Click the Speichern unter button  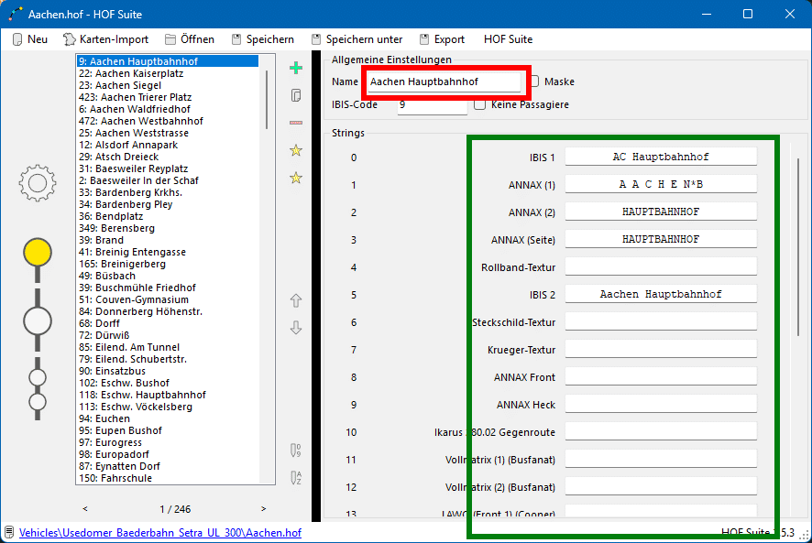(x=357, y=39)
